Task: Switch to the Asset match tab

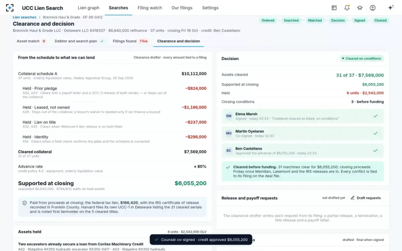Action: tap(31, 41)
